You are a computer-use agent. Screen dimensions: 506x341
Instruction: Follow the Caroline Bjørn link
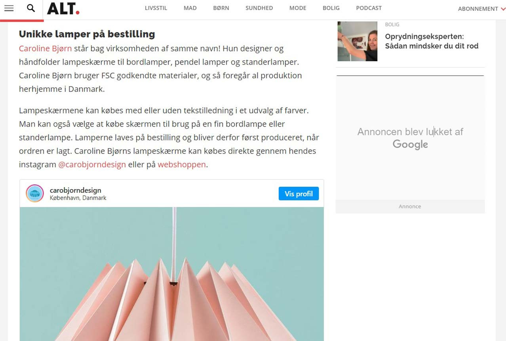click(x=46, y=49)
